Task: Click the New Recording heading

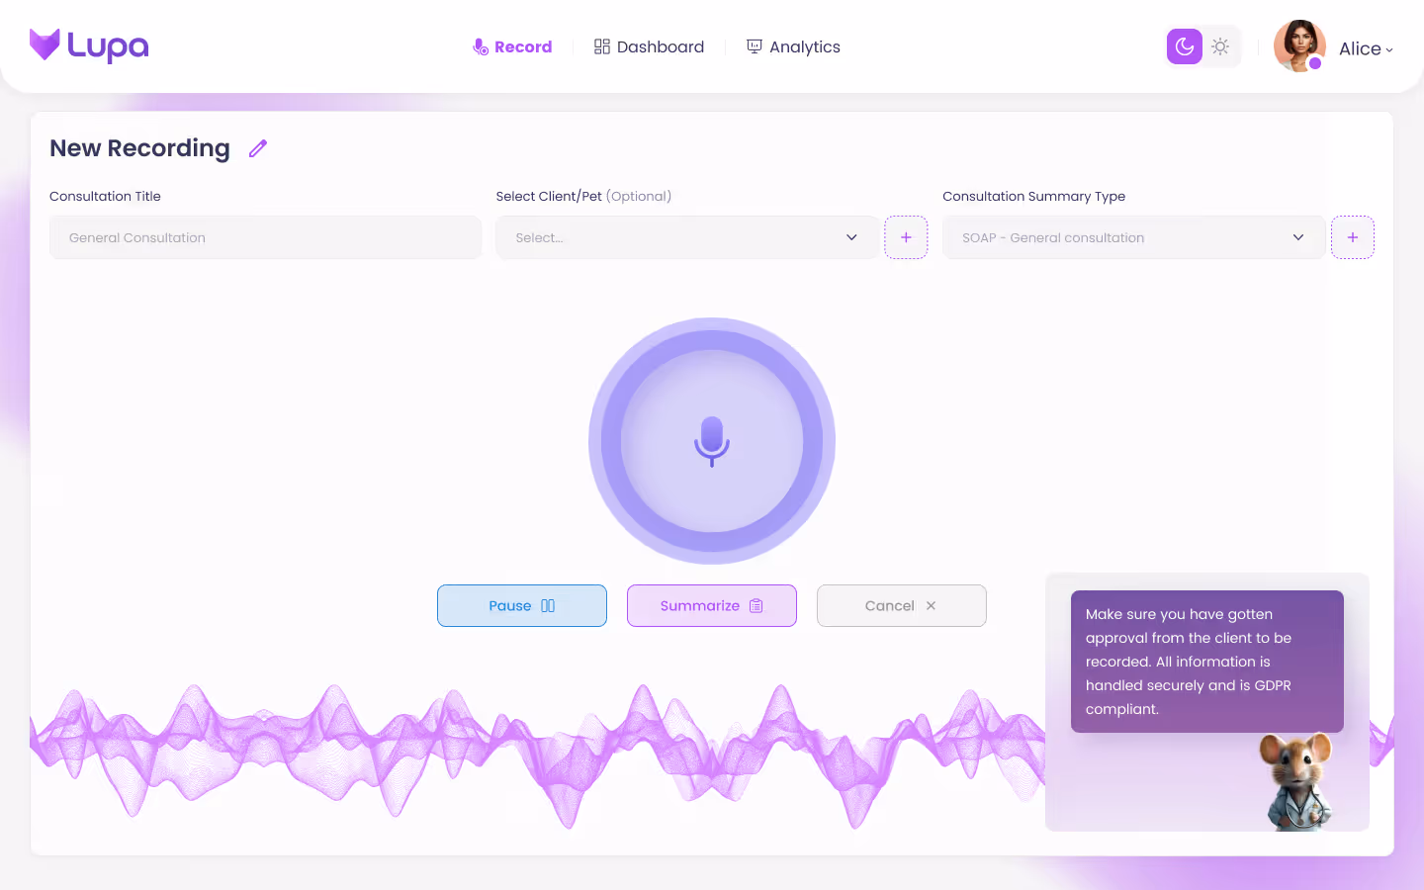Action: [139, 148]
